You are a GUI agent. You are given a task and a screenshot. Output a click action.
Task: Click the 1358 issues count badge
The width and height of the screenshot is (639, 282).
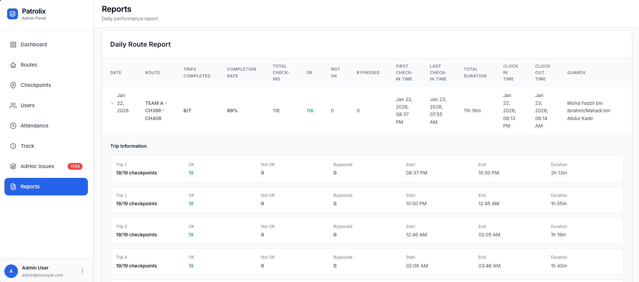[x=75, y=166]
